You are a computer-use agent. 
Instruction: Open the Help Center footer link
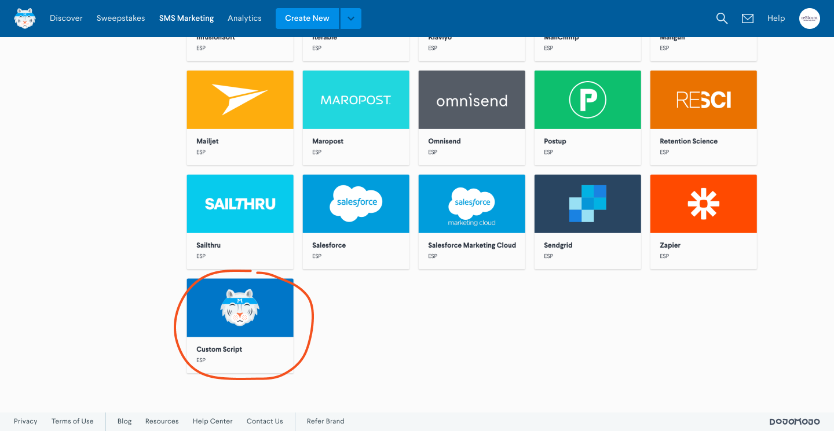pos(213,421)
